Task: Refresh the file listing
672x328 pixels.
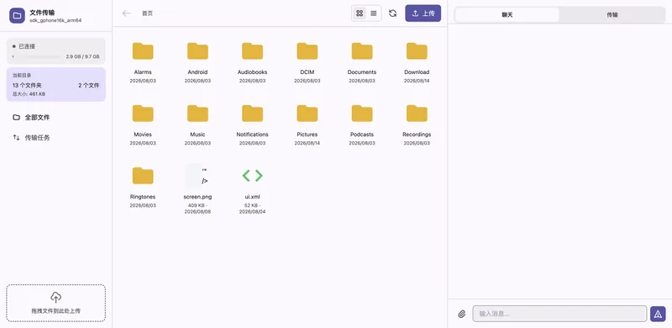Action: click(392, 13)
